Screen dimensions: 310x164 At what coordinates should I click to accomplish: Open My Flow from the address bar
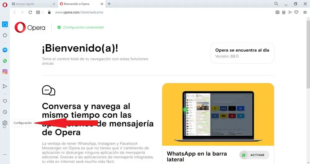(x=290, y=12)
